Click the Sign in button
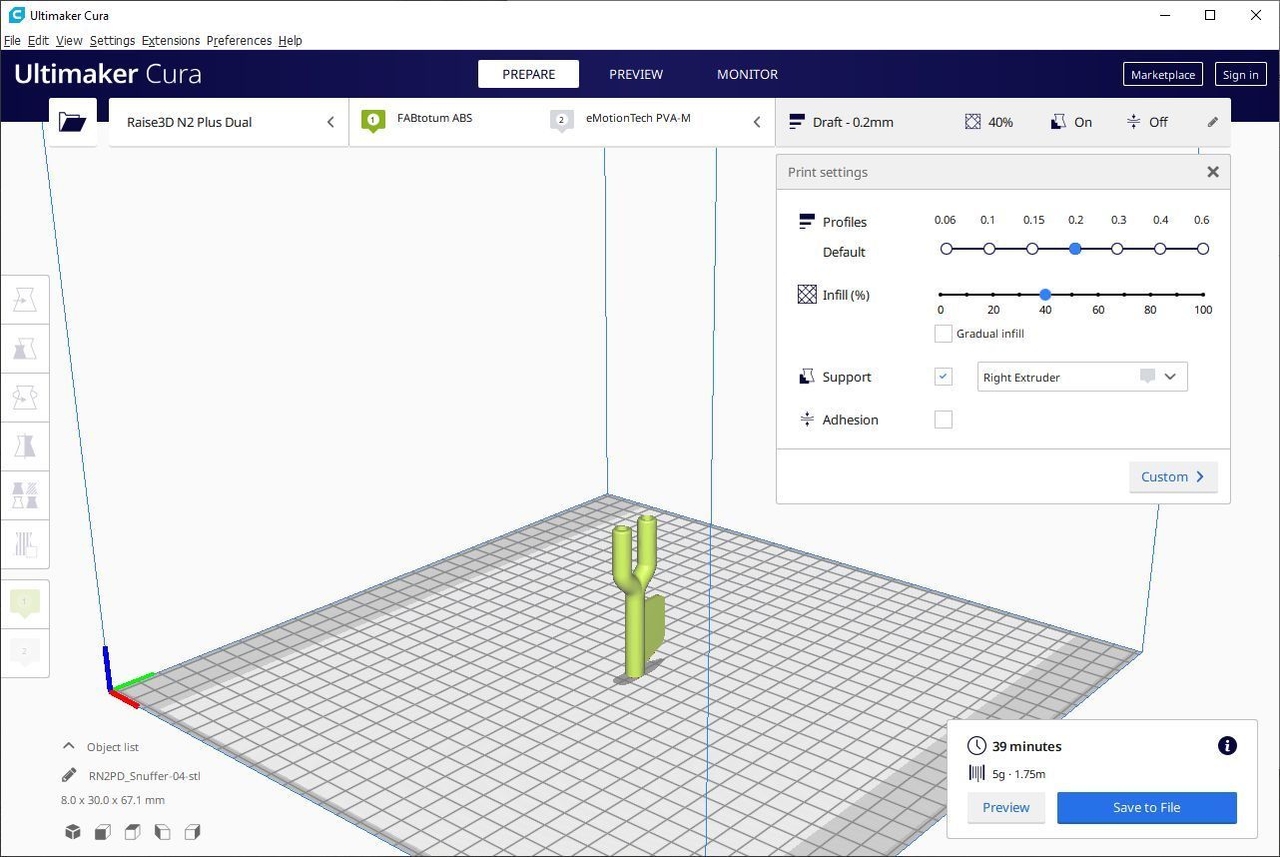The width and height of the screenshot is (1280, 857). [1240, 74]
